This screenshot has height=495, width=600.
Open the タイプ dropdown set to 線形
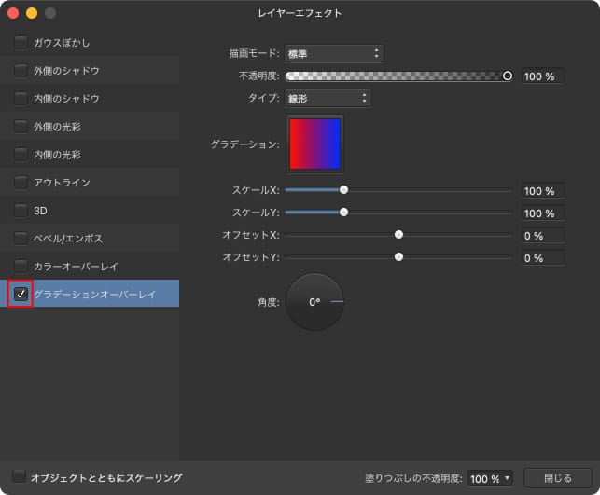pyautogui.click(x=328, y=98)
